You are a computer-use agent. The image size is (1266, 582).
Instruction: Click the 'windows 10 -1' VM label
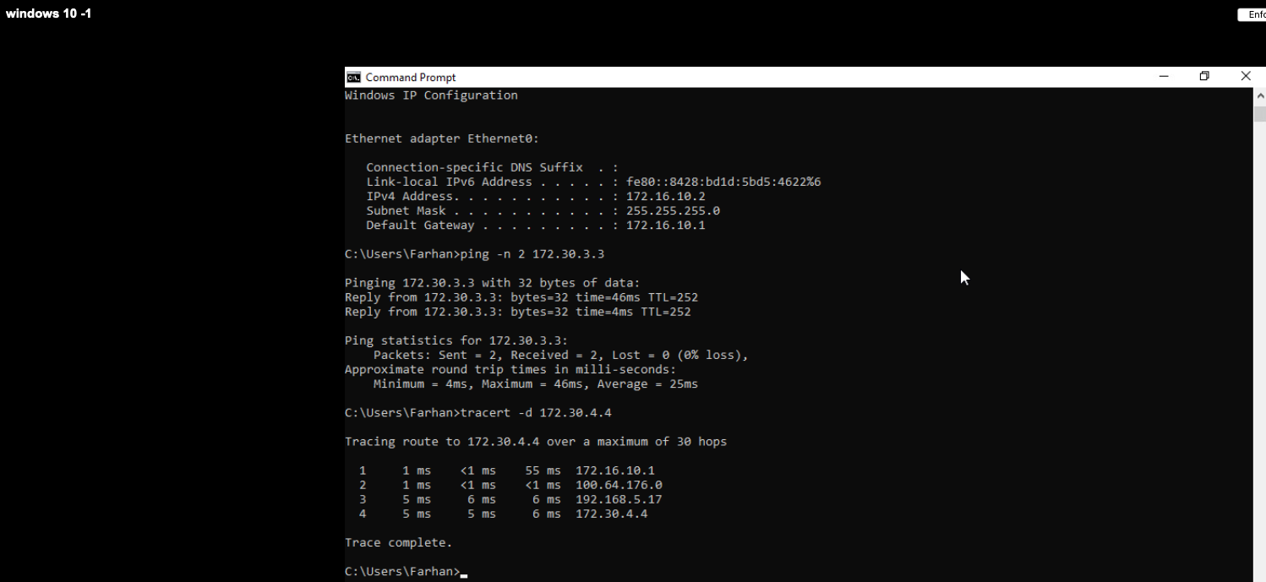48,14
